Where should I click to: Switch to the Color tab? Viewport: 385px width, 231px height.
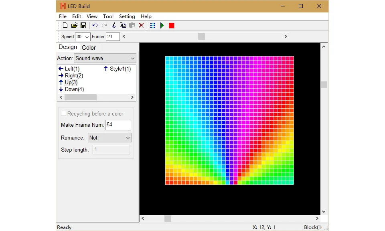[89, 48]
